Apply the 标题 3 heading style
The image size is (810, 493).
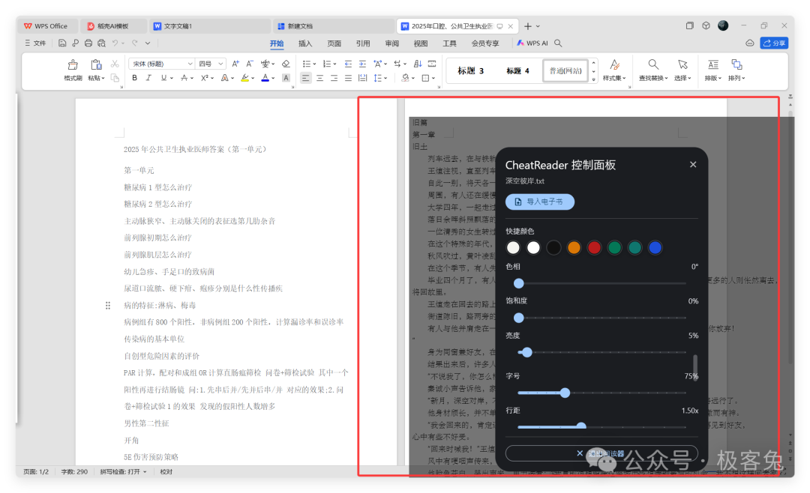[x=470, y=70]
